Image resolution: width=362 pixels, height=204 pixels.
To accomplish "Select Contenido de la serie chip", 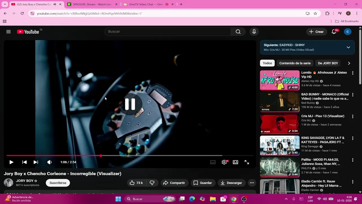I will 295,63.
